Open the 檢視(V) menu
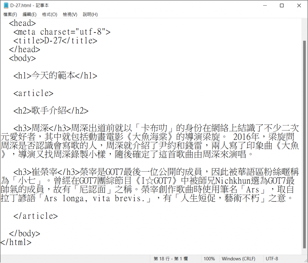Viewport: 308px width, 263px height. tap(70, 14)
